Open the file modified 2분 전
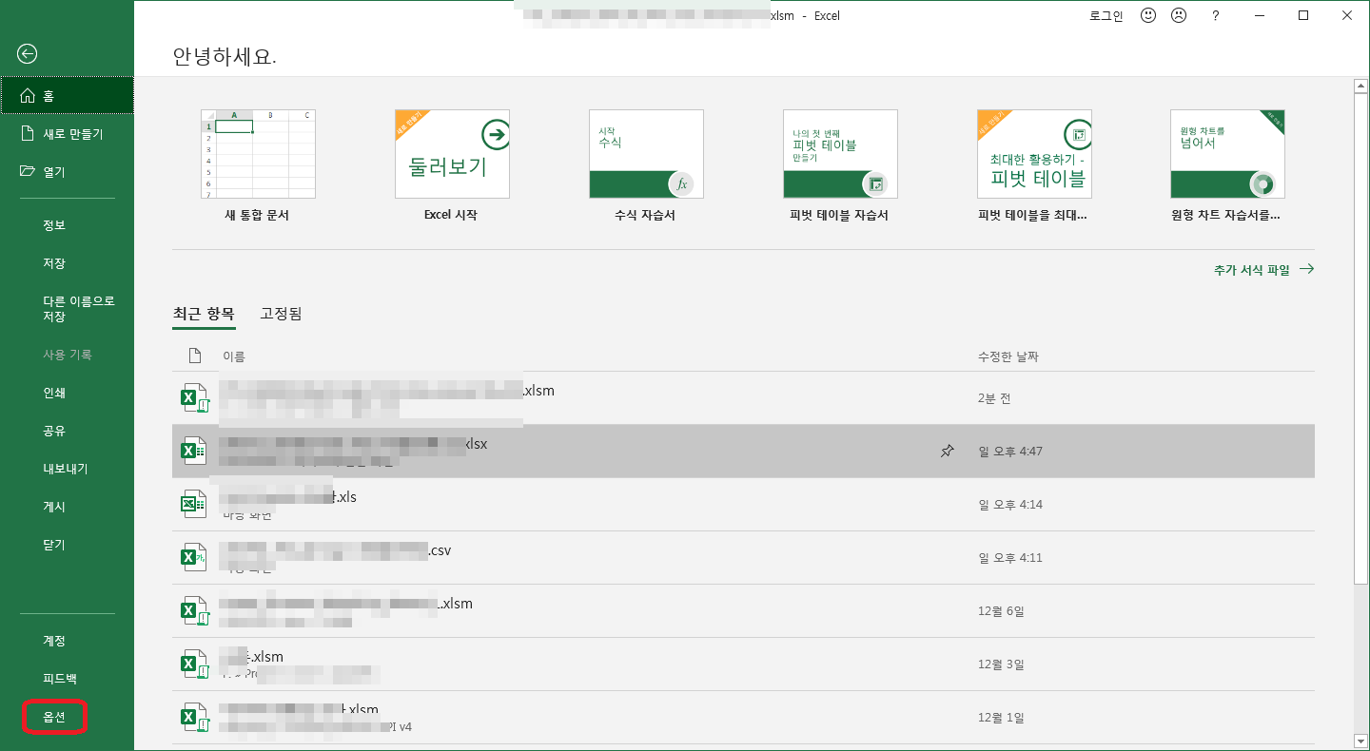This screenshot has width=1370, height=751. [538, 391]
